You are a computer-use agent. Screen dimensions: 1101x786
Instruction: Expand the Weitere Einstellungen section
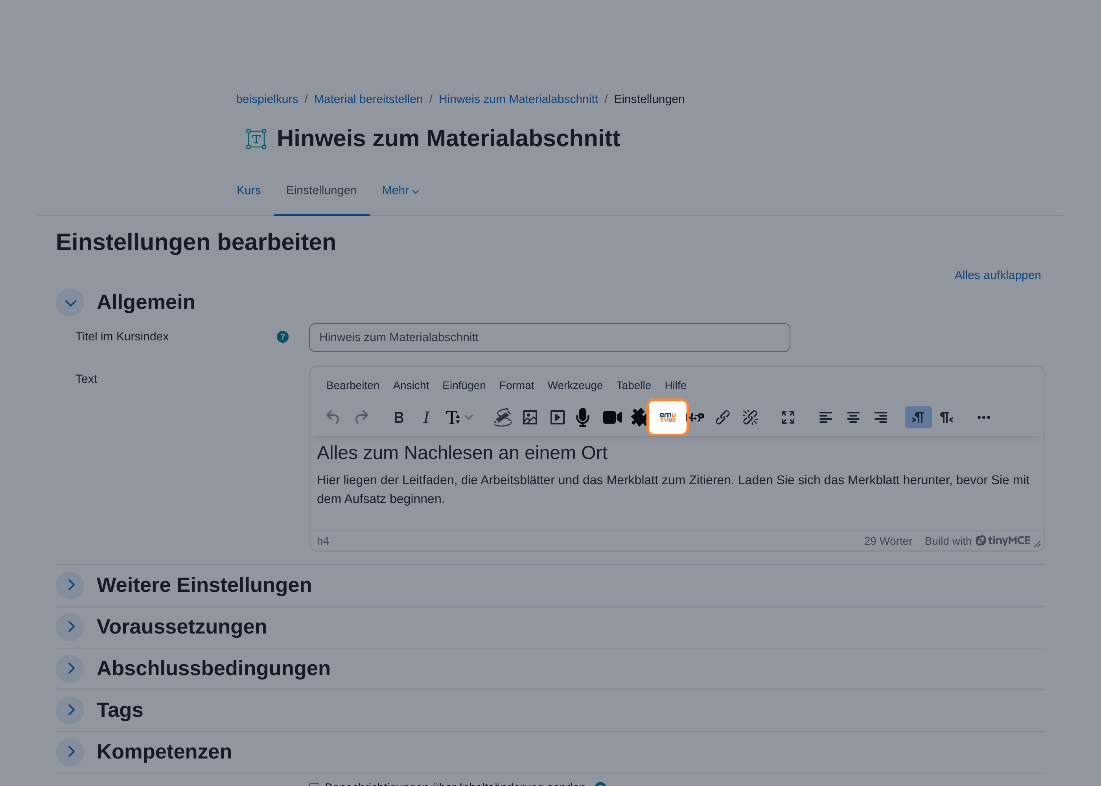70,585
